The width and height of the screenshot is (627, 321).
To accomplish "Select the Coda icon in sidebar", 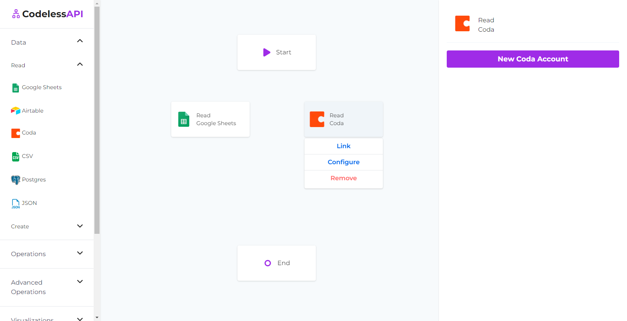I will tap(16, 133).
